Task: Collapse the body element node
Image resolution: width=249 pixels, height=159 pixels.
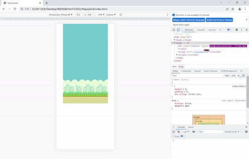Action: (x=175, y=43)
